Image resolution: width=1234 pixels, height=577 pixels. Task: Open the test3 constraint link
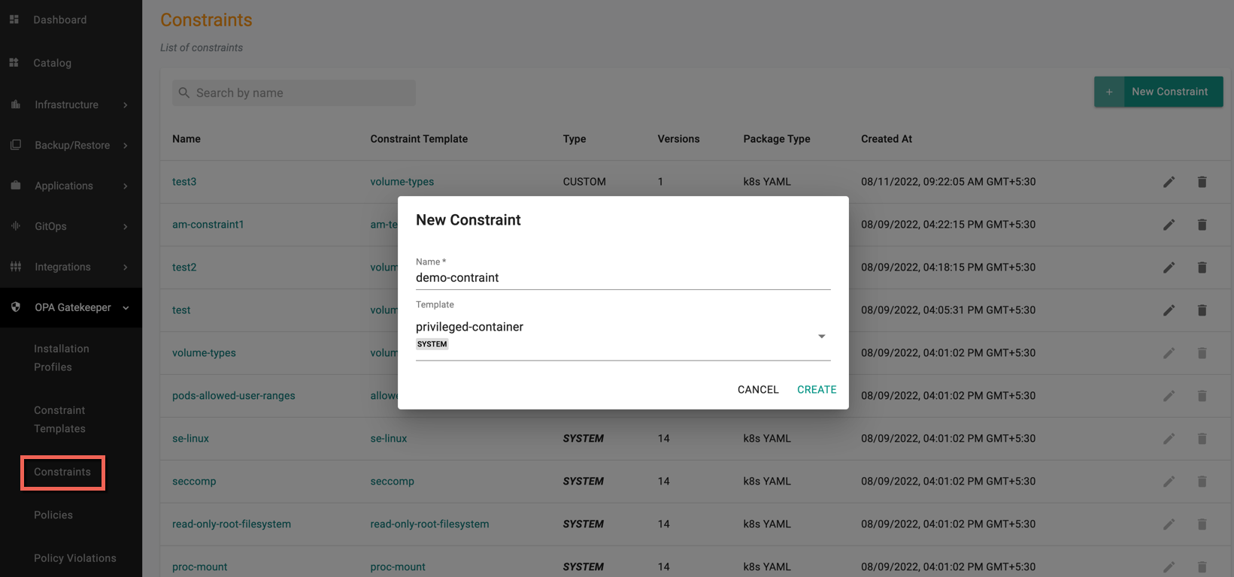[x=184, y=182]
